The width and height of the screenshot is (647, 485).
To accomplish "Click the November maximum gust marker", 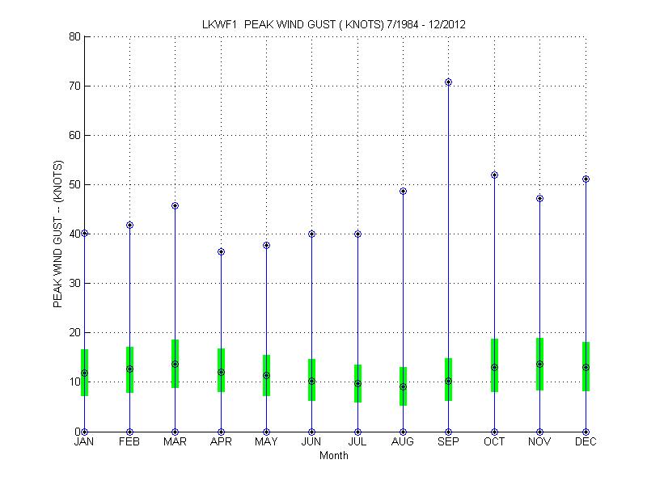I will pos(540,198).
